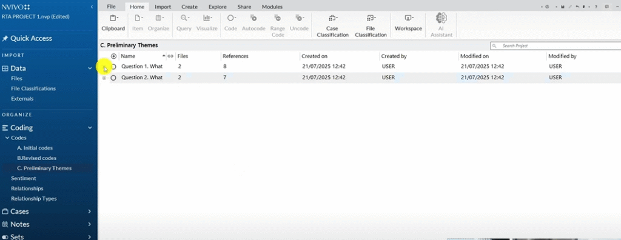Click the Uncode ribbon button

click(299, 22)
